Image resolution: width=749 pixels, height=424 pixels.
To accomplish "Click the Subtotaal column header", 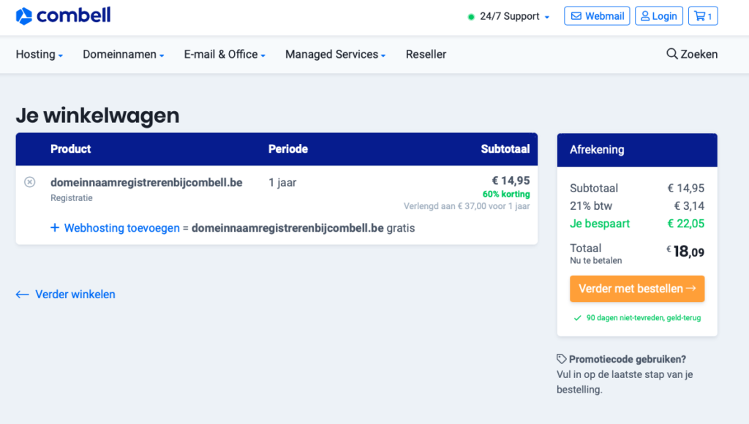I will pos(505,149).
